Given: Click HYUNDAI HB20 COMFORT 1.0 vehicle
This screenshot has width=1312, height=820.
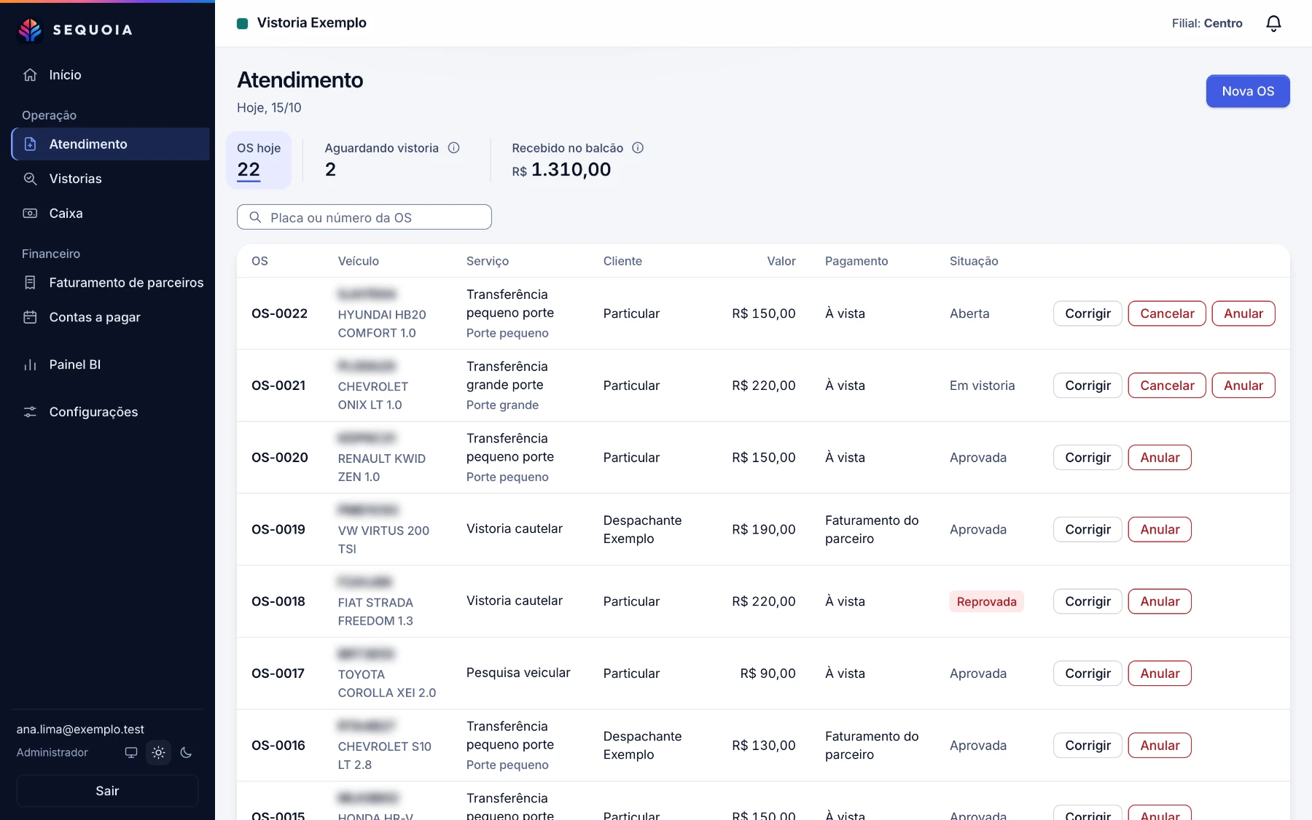Looking at the screenshot, I should pyautogui.click(x=382, y=324).
